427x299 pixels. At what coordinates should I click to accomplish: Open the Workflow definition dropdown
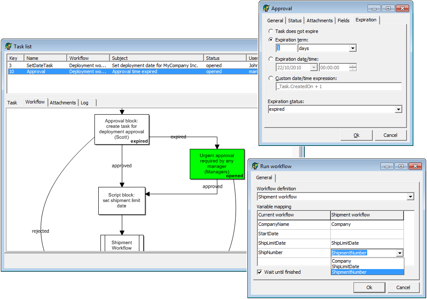click(410, 197)
